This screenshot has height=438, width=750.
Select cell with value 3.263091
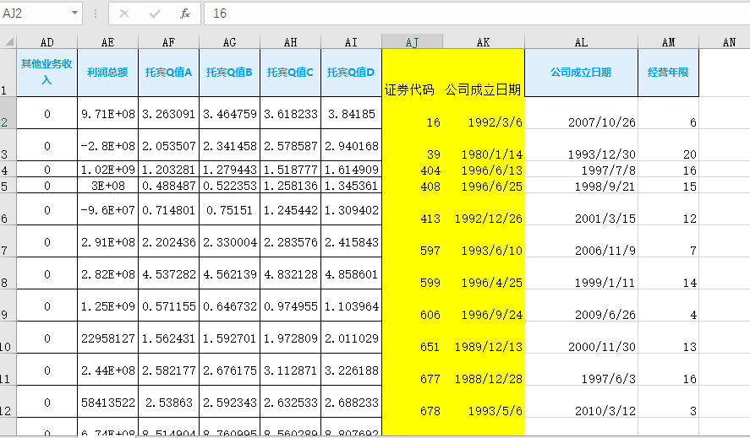tap(168, 113)
